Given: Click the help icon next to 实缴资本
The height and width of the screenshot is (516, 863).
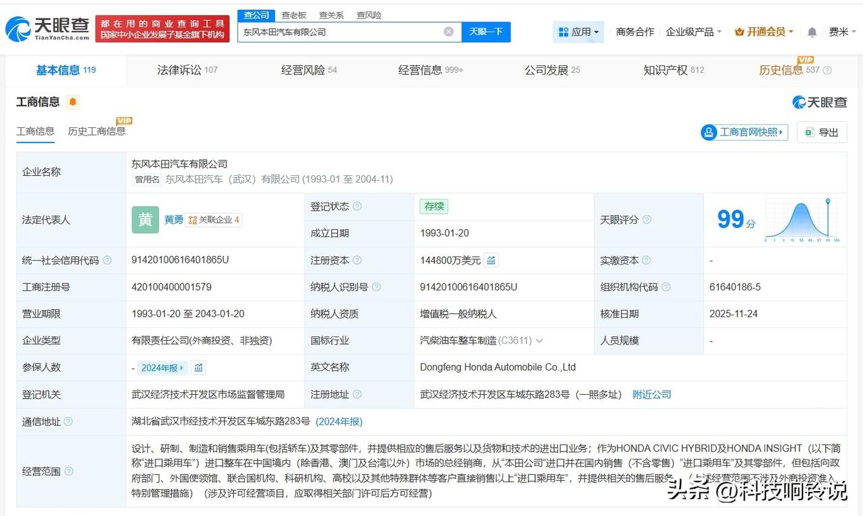Looking at the screenshot, I should [x=647, y=260].
